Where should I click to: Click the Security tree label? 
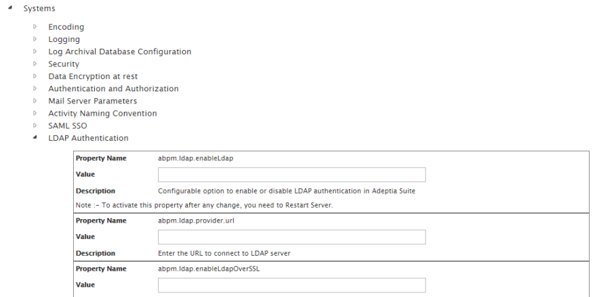pyautogui.click(x=64, y=64)
